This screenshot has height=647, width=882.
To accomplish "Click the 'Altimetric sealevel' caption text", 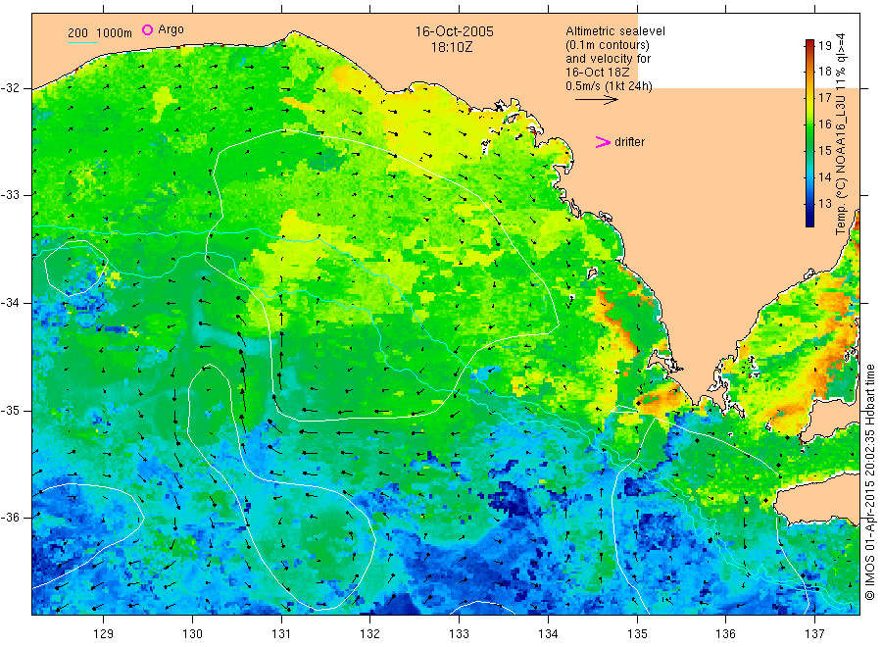I will (x=615, y=31).
